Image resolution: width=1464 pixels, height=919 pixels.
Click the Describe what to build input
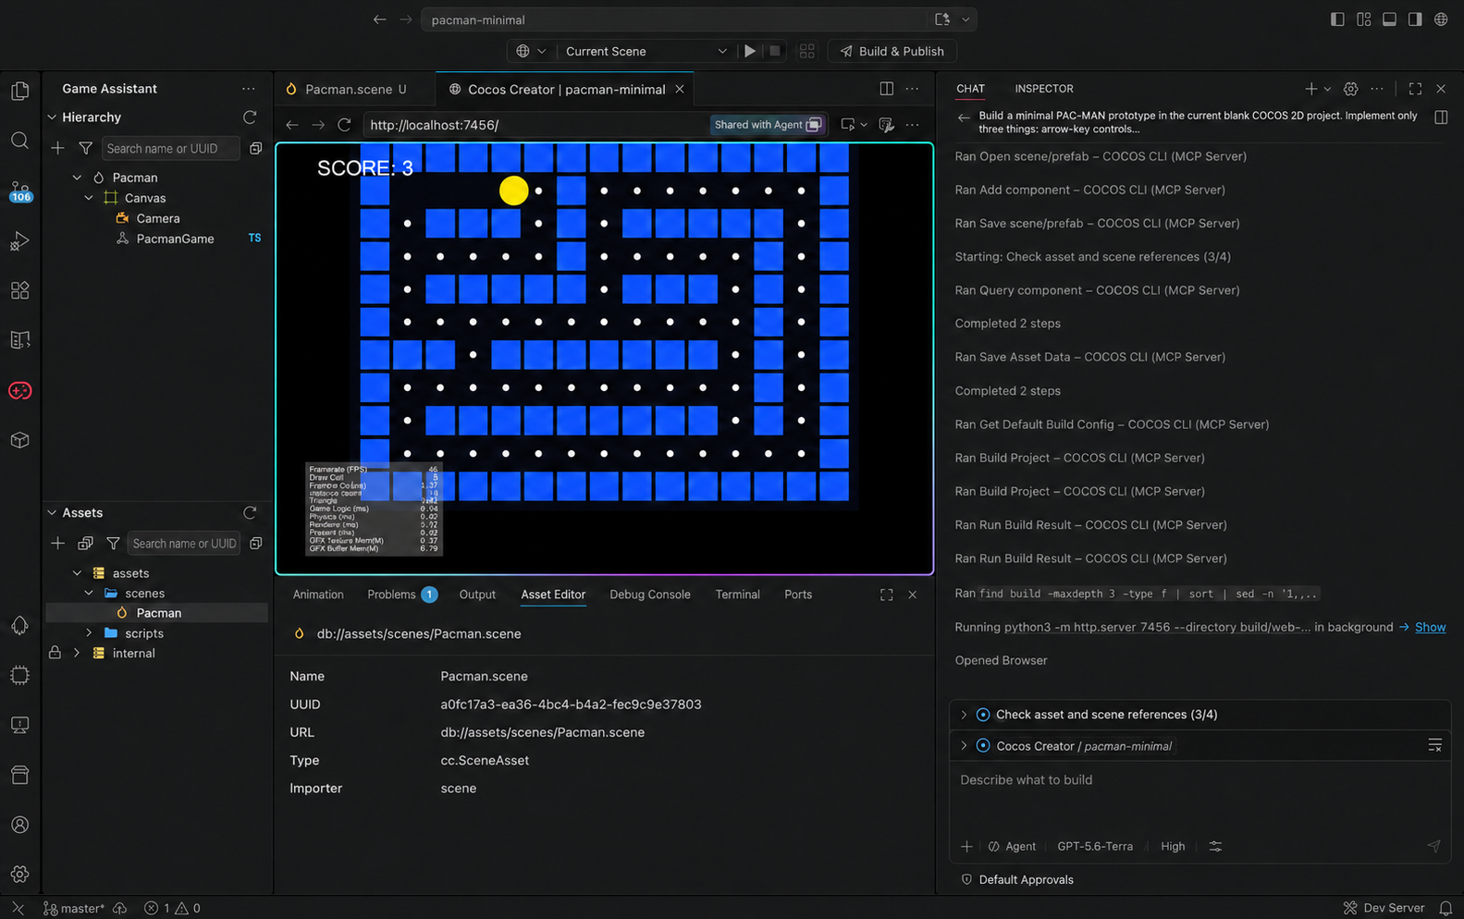1199,795
